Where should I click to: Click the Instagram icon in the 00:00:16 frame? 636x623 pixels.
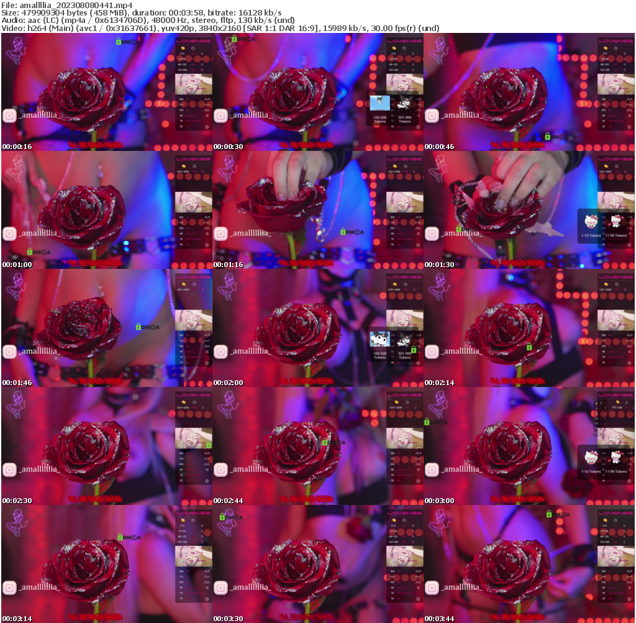(9, 116)
